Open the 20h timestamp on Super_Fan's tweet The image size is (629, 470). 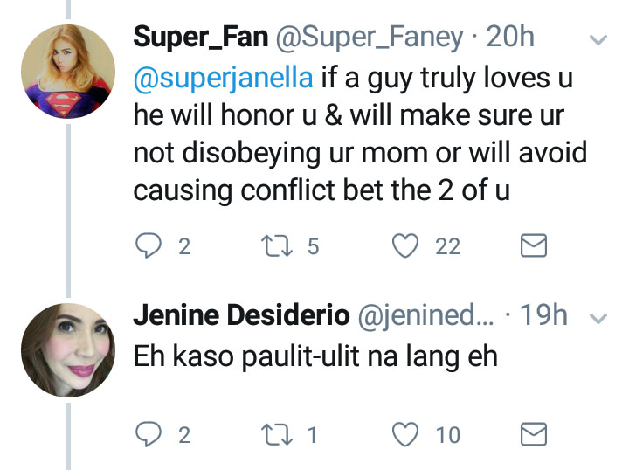510,38
